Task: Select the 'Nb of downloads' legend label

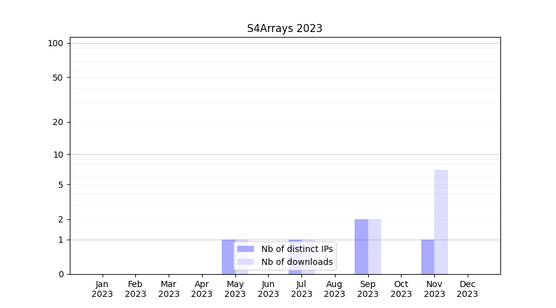Action: pos(297,262)
